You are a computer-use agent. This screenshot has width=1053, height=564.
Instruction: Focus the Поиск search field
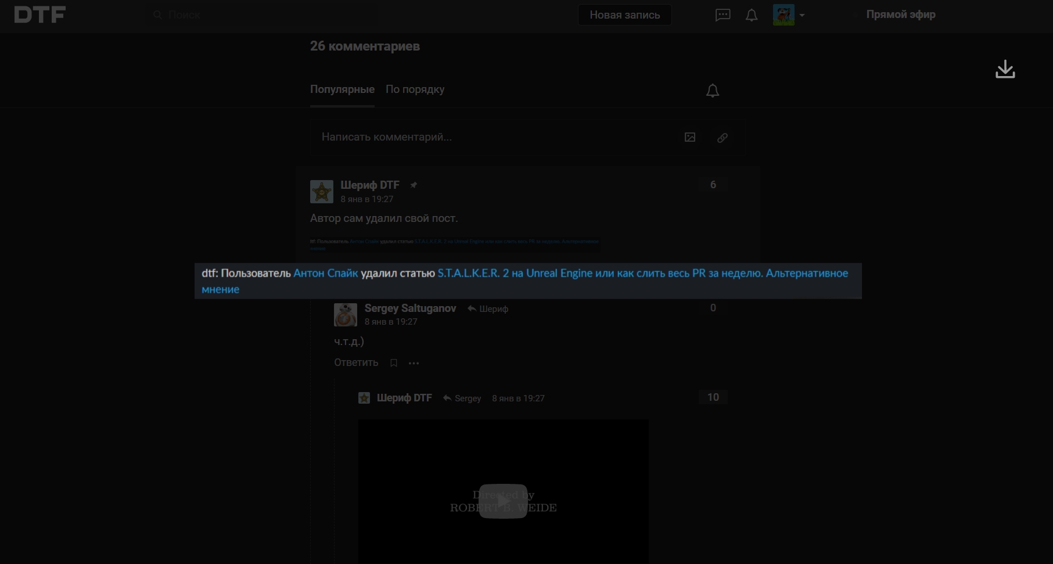point(261,15)
